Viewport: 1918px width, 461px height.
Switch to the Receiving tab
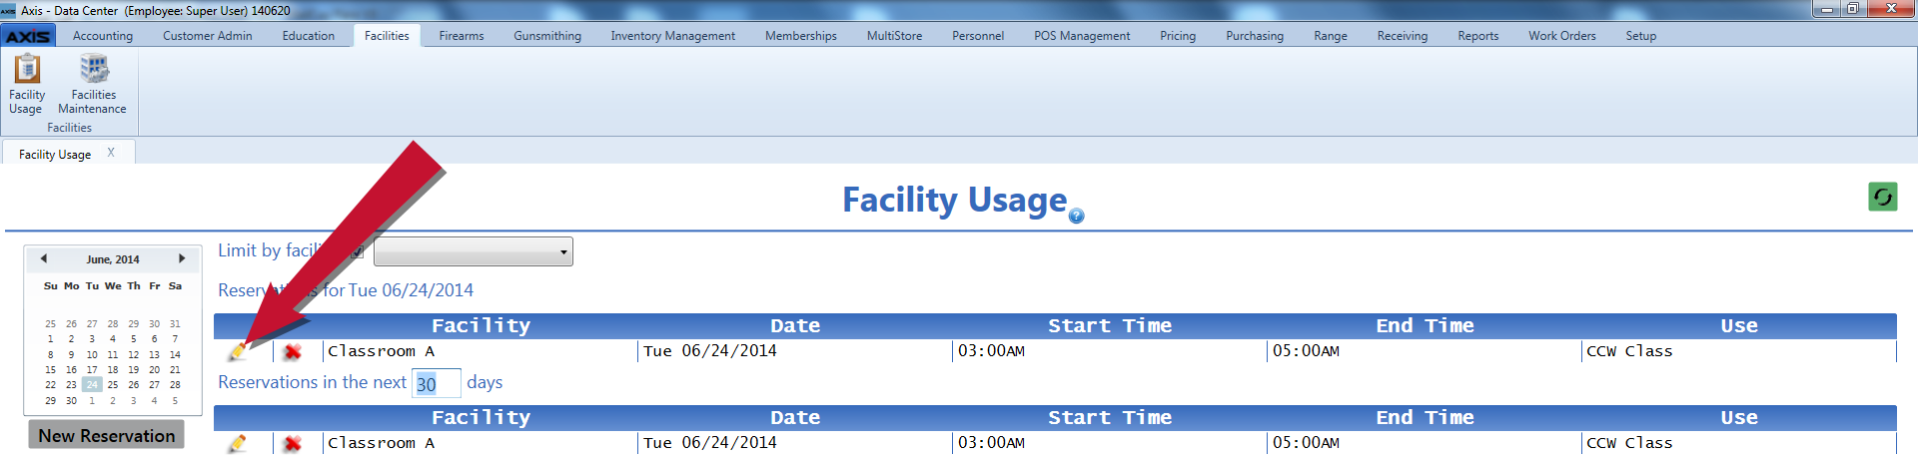tap(1403, 36)
